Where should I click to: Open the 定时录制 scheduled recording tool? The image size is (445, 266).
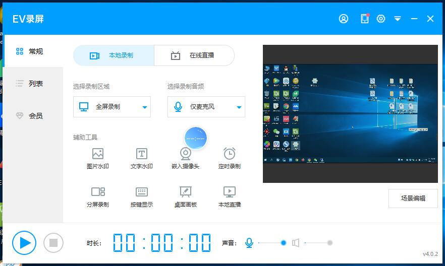pos(229,159)
